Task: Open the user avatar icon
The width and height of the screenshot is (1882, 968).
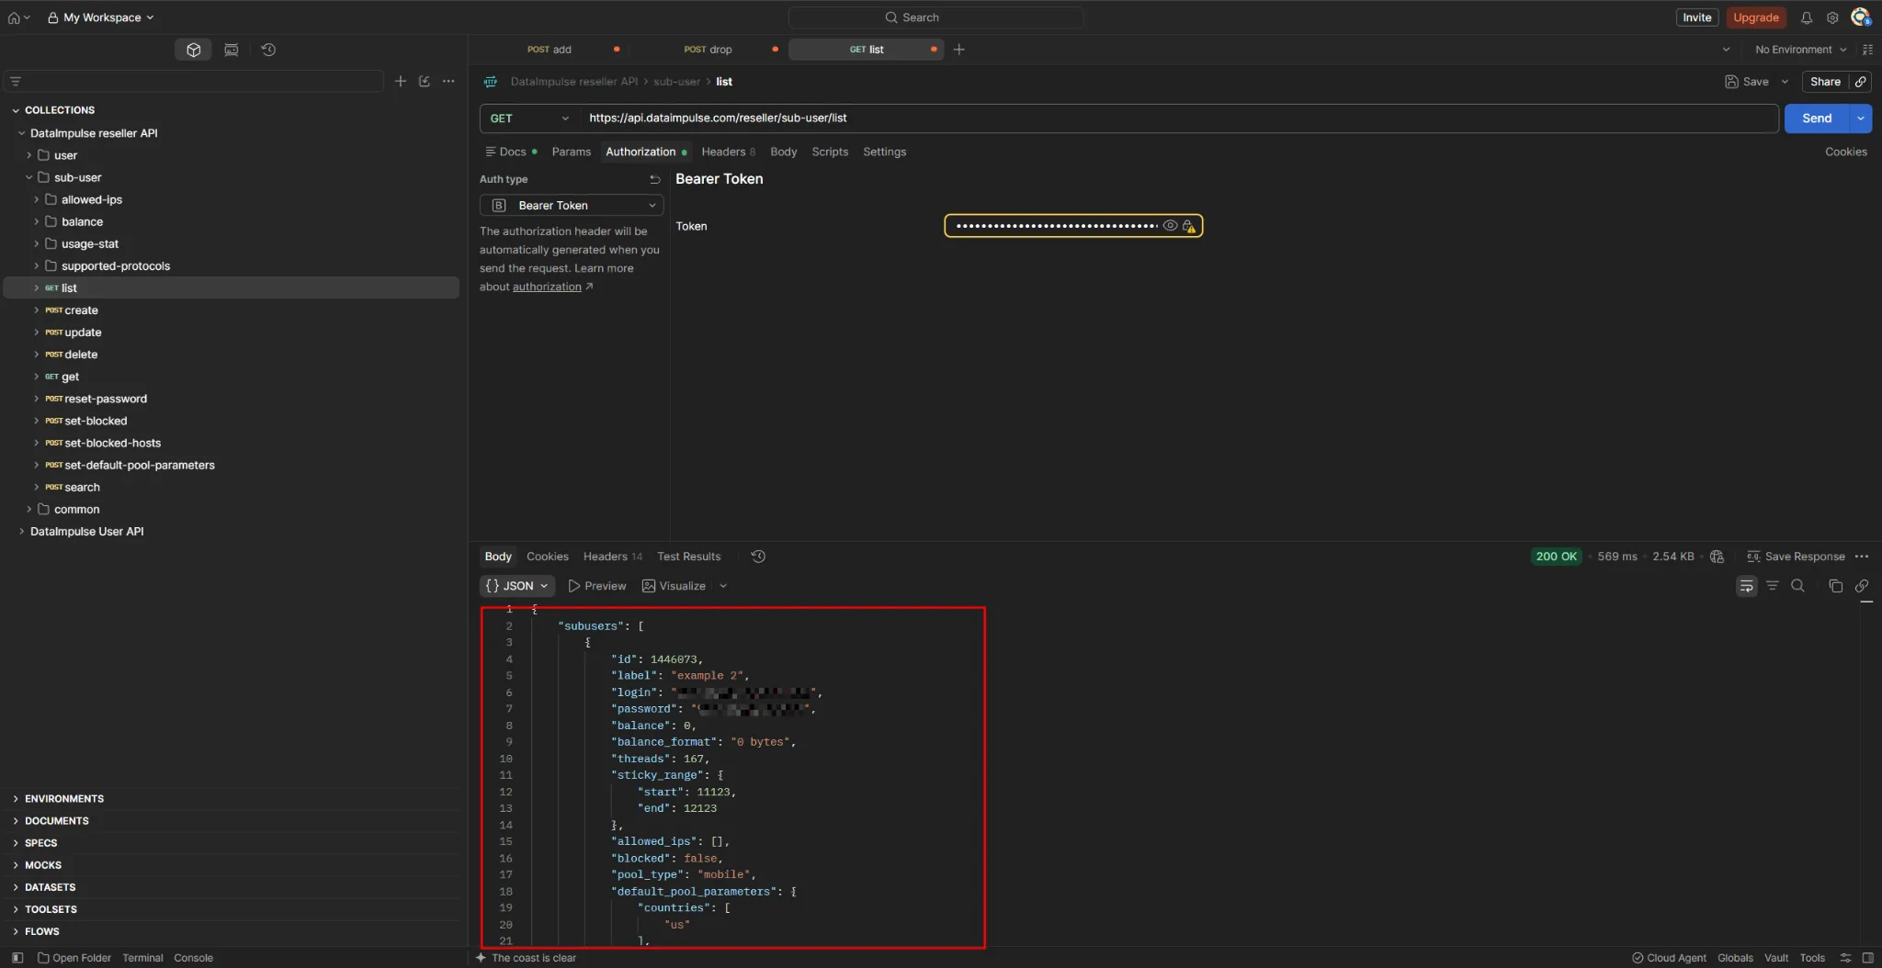Action: tap(1860, 17)
